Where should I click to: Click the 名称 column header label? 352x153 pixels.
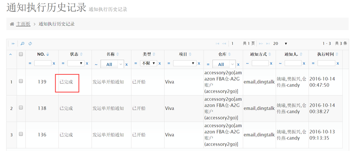coord(111,54)
